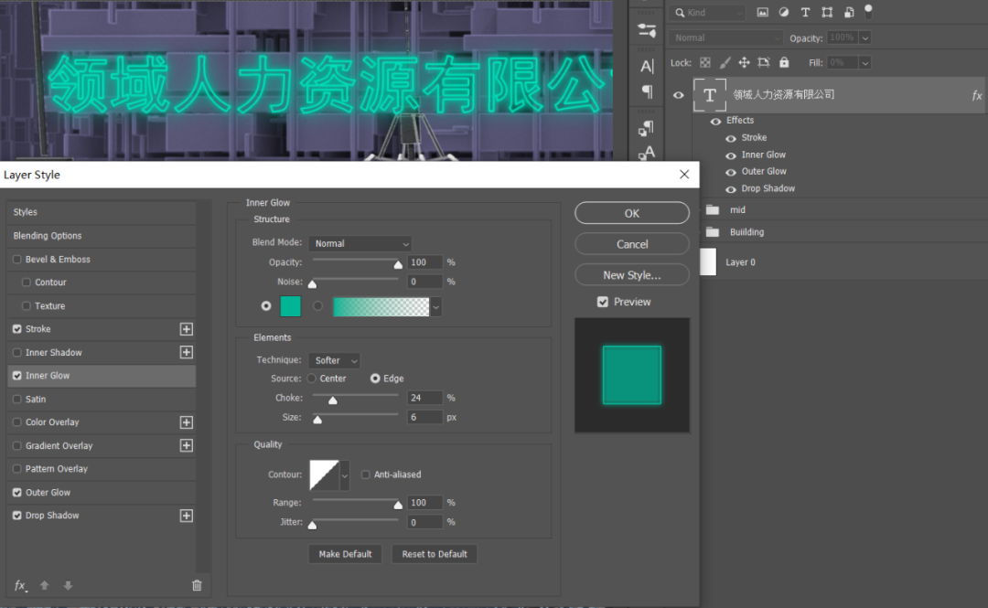This screenshot has height=608, width=988.
Task: Uncheck the Preview checkbox
Action: click(x=603, y=302)
